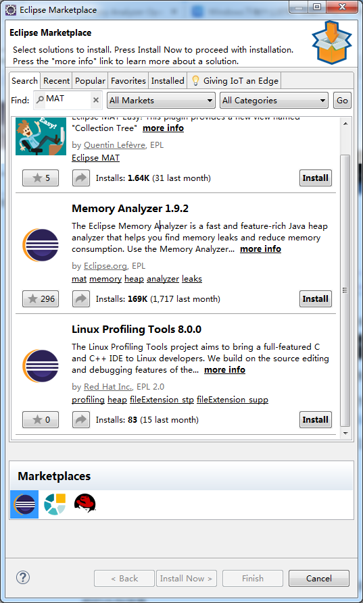Click the share arrow for Linux Profiling Tools

pyautogui.click(x=81, y=419)
